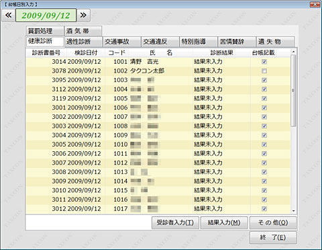This screenshot has height=250, width=322.
Task: Click the コード column header
Action: point(117,52)
